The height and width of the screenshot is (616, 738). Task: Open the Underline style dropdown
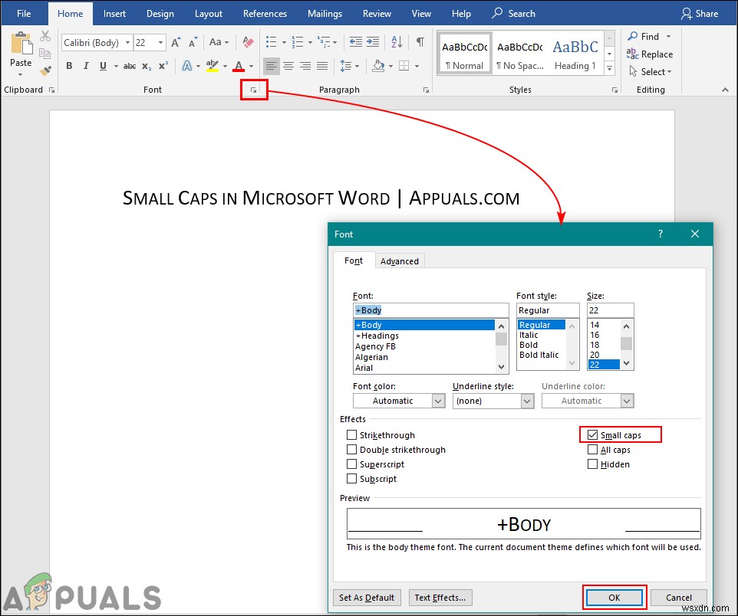(x=526, y=401)
